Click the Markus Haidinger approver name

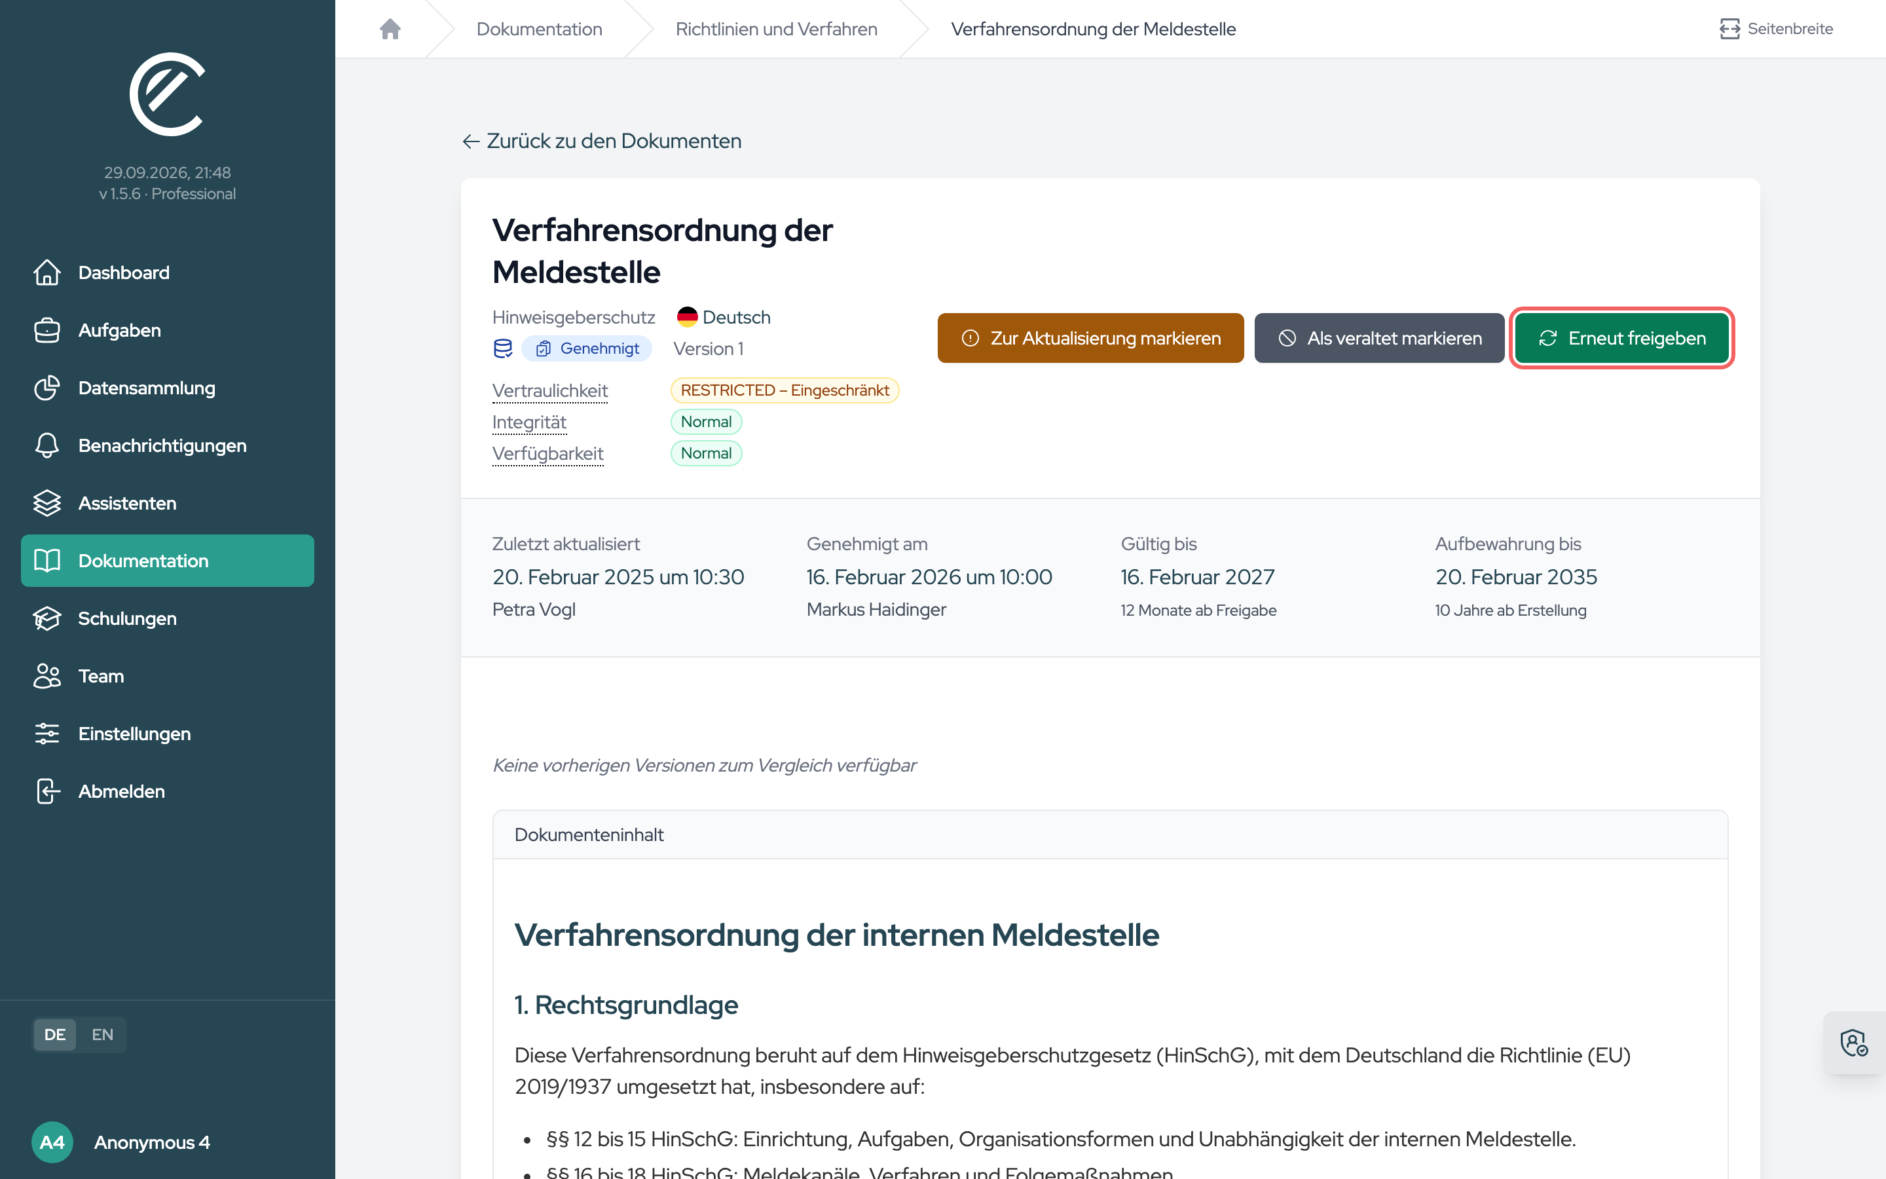tap(876, 610)
